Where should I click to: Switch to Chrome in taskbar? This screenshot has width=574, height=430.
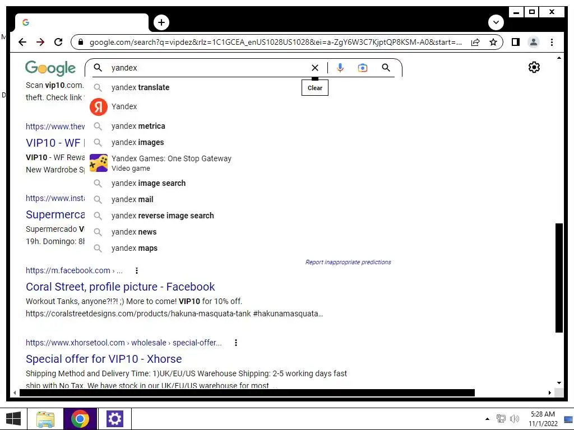click(x=80, y=419)
